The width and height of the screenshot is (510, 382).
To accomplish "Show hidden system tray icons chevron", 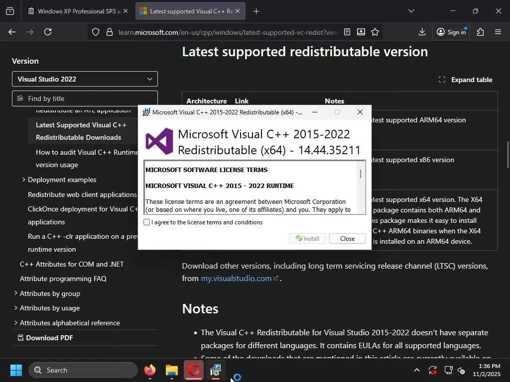I will [x=417, y=370].
